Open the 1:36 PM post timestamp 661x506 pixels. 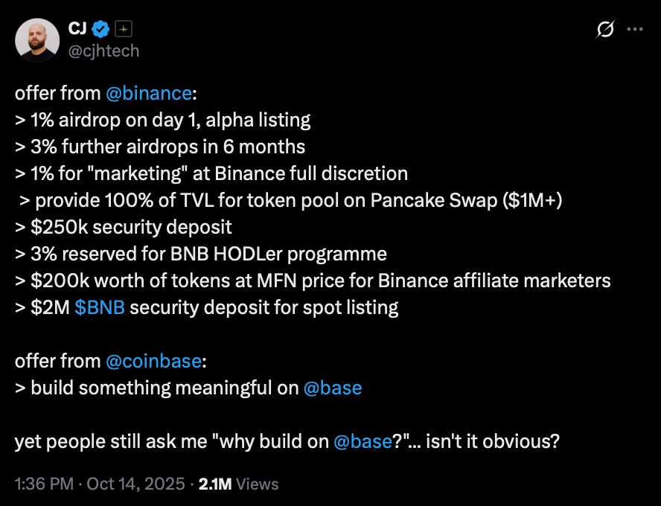click(44, 484)
